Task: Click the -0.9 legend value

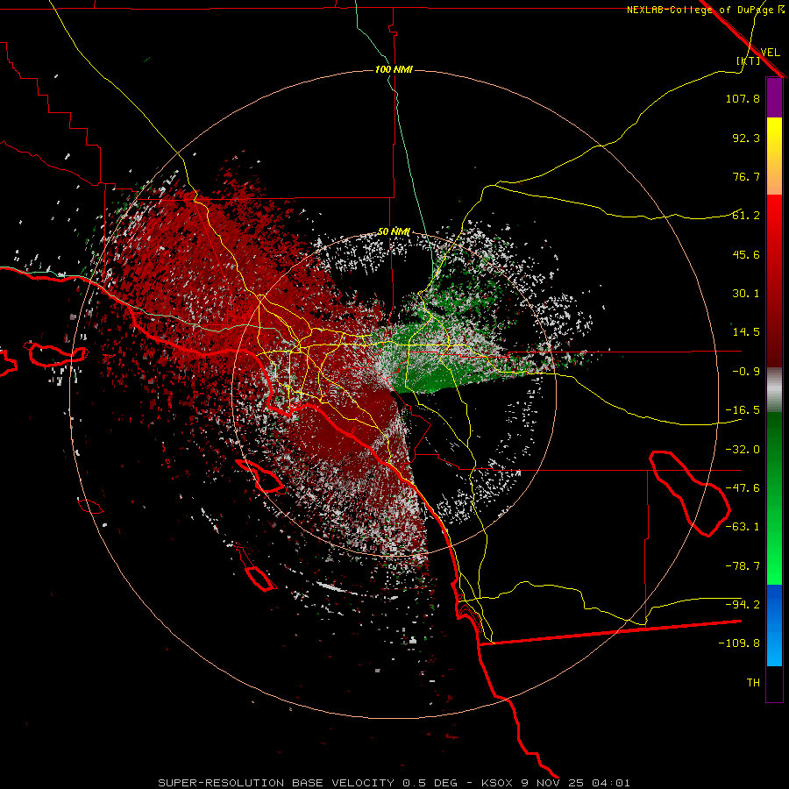Action: (x=746, y=372)
